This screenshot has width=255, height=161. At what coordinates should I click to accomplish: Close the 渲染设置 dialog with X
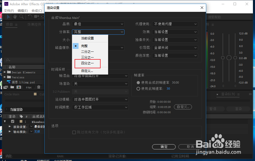click(202, 8)
